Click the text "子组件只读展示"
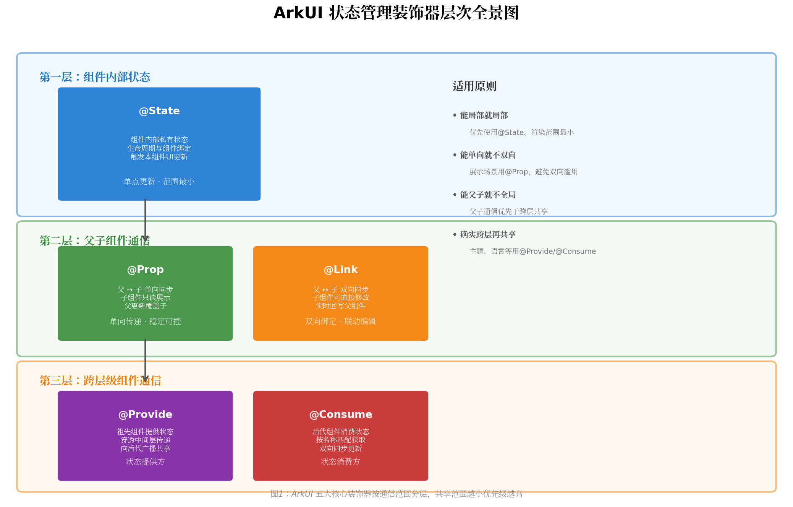 [x=145, y=297]
